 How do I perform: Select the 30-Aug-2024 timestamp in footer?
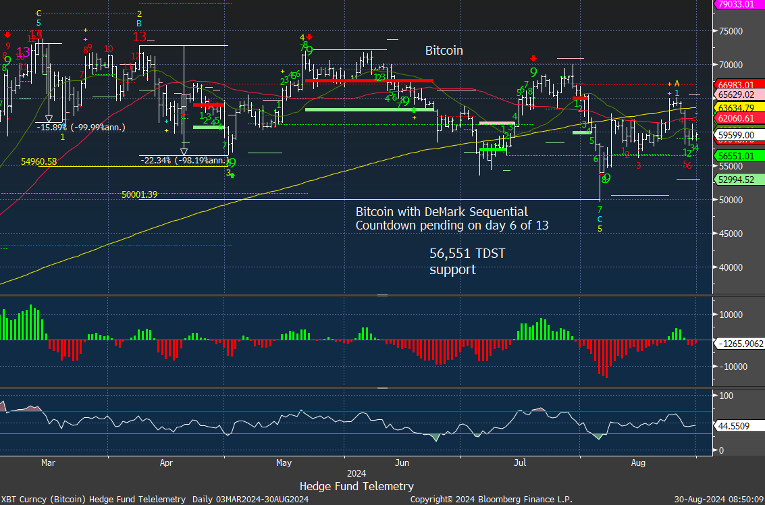(x=718, y=499)
